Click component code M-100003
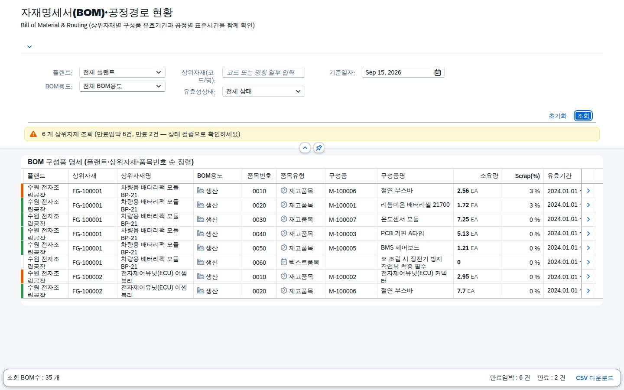Viewport: 624px width, 390px height. pos(342,234)
